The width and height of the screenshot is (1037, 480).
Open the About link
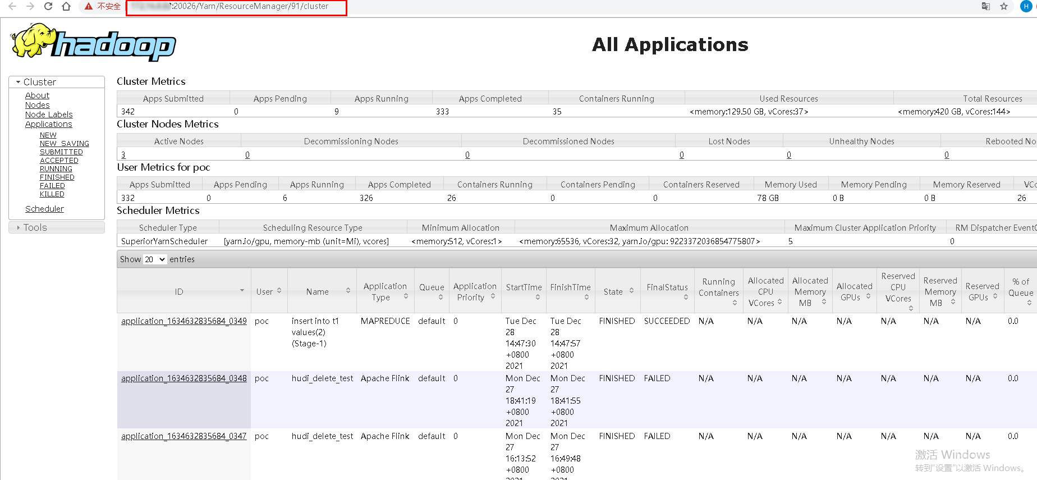pyautogui.click(x=37, y=95)
